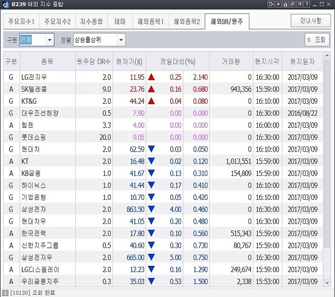Click the blue down-arrow in KB금융 row
This screenshot has width=335, height=297.
point(151,173)
